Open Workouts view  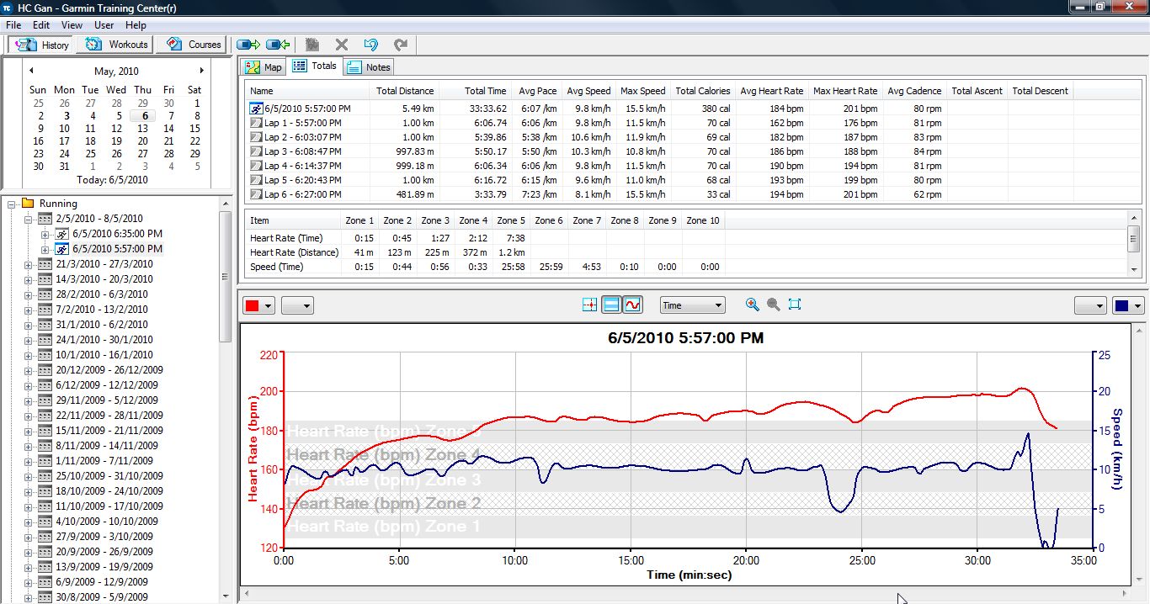(x=116, y=45)
